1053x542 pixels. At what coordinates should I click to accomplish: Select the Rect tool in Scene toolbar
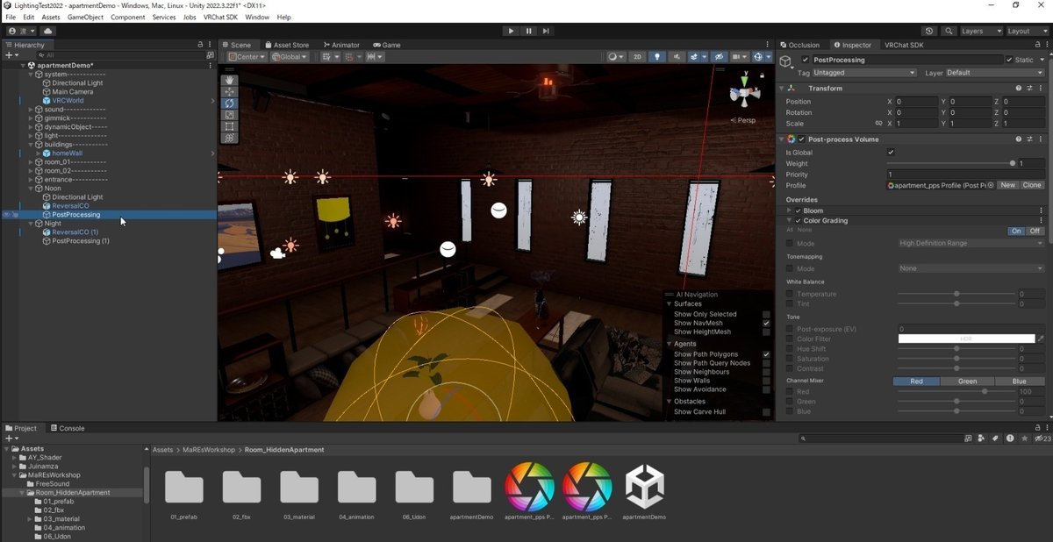tap(230, 126)
